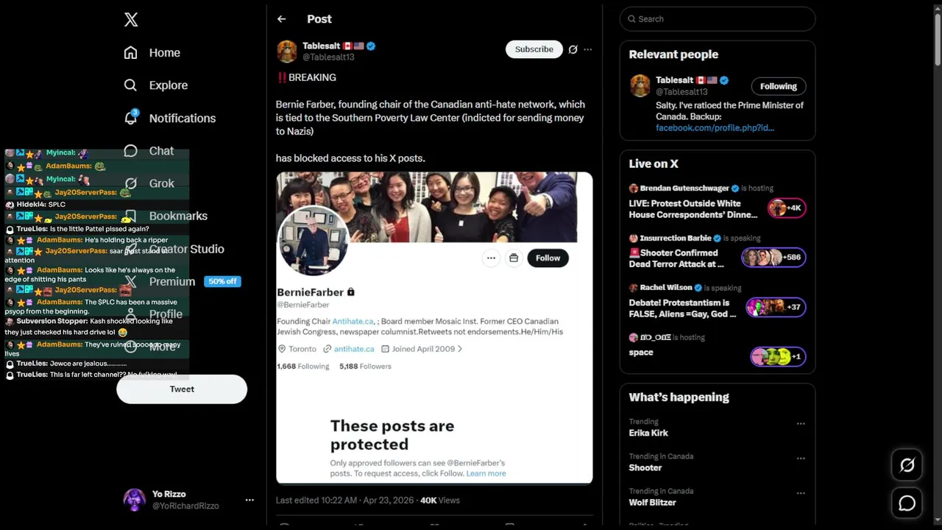Select Premium in navigation menu

click(172, 281)
